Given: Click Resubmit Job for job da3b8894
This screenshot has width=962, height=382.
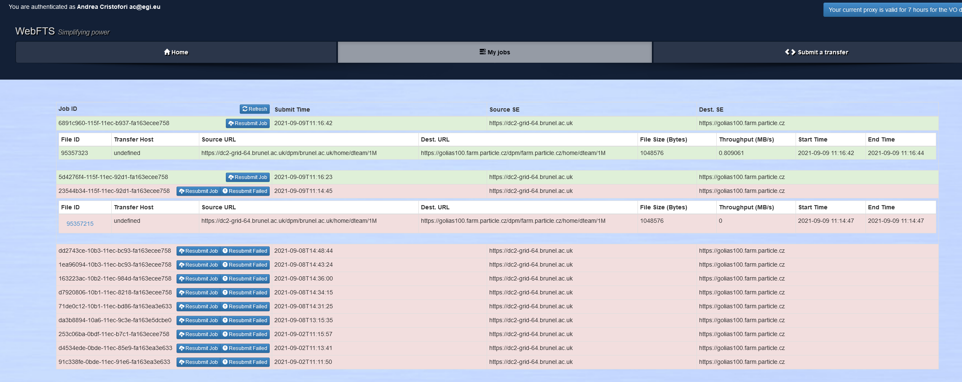Looking at the screenshot, I should pos(198,321).
